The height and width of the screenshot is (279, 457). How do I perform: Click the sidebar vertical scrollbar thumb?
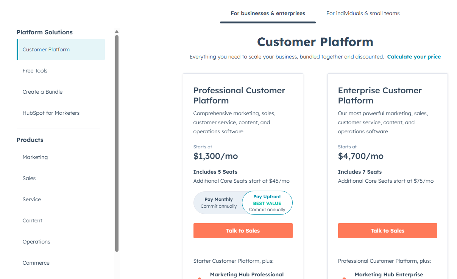[x=117, y=143]
